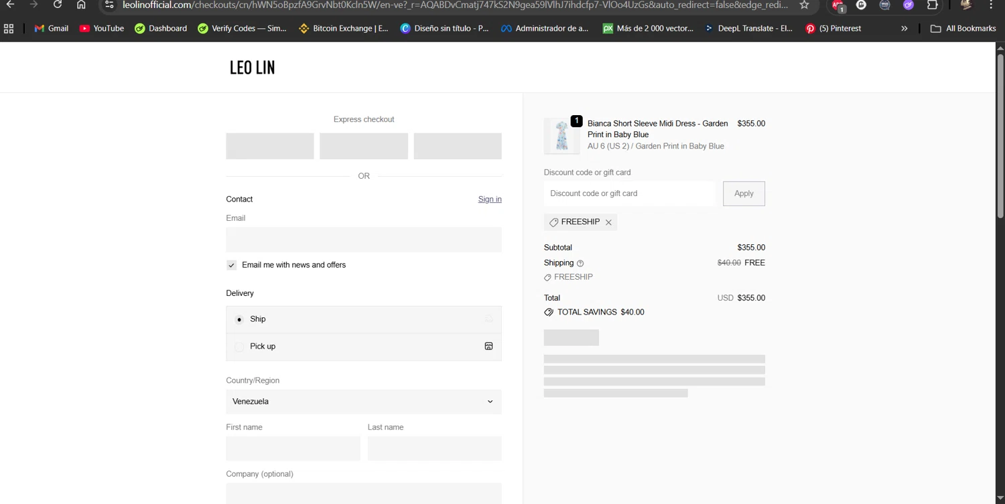The image size is (1005, 504).
Task: Open the DeepL Translate bookmark
Action: click(x=748, y=29)
